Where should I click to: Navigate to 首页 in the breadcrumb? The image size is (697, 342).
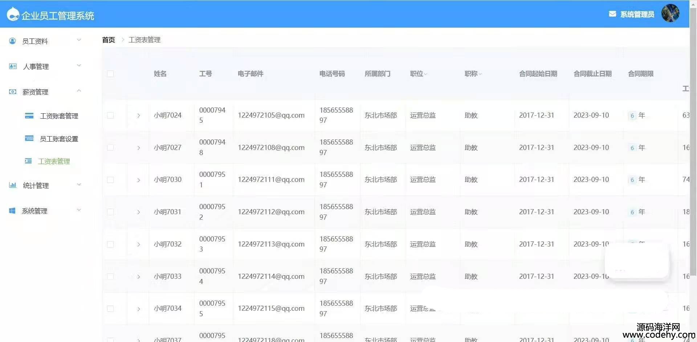coord(108,40)
